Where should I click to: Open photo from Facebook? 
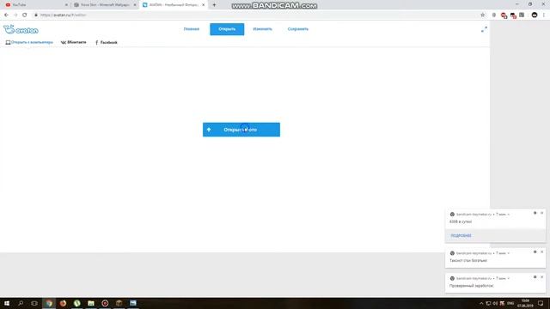[x=107, y=42]
